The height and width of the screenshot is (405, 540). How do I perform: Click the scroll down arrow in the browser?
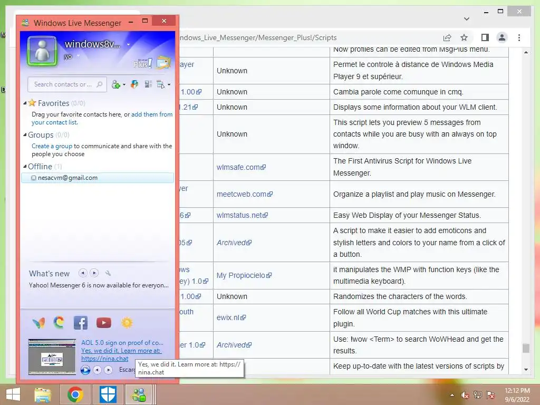coord(526,370)
